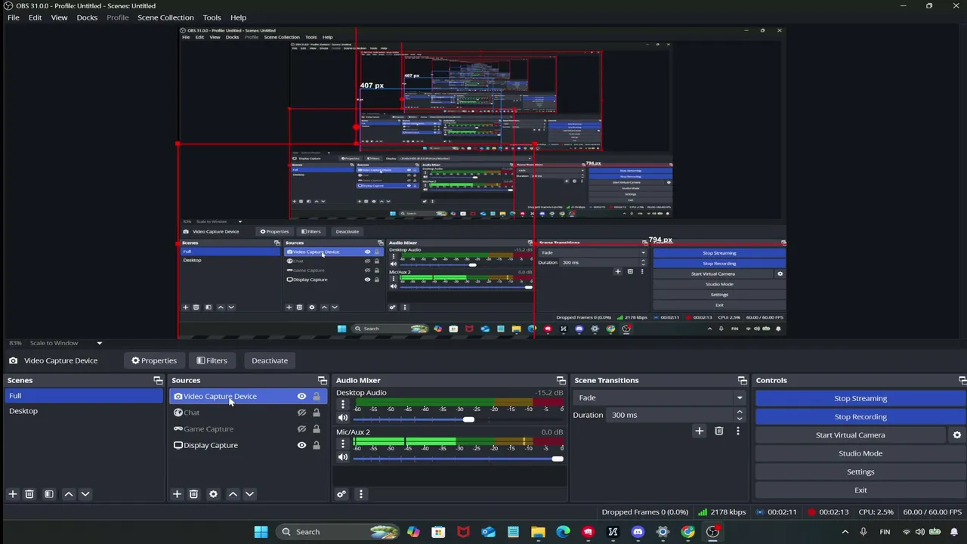This screenshot has width=967, height=544.
Task: Increase the transition Duration with up arrow
Action: (740, 412)
